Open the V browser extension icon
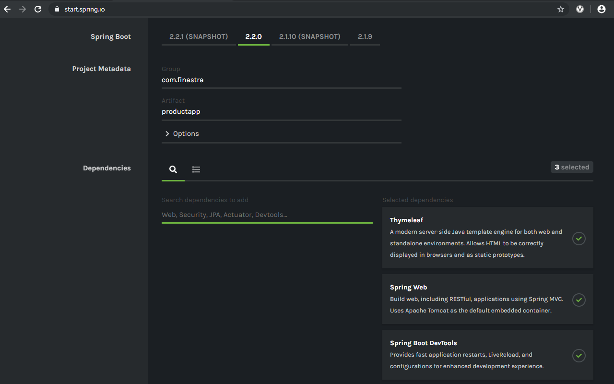The image size is (614, 384). coord(580,9)
